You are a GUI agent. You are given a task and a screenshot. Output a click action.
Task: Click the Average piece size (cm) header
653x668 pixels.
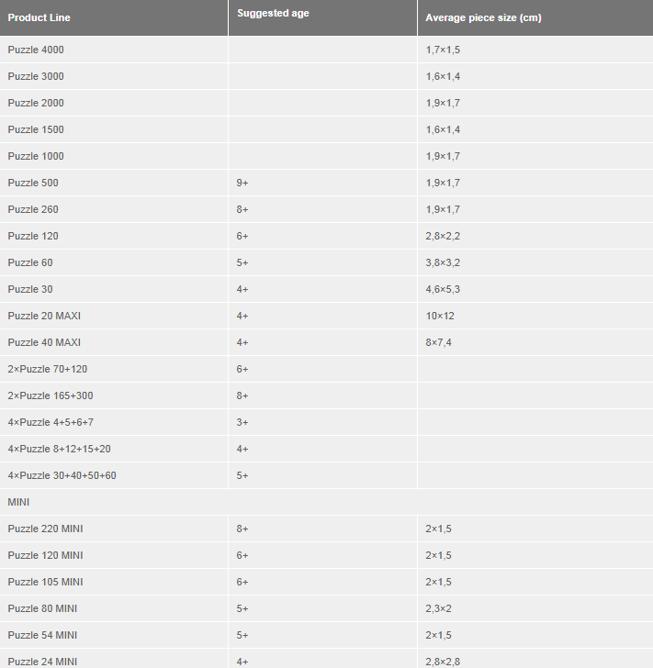click(x=483, y=17)
